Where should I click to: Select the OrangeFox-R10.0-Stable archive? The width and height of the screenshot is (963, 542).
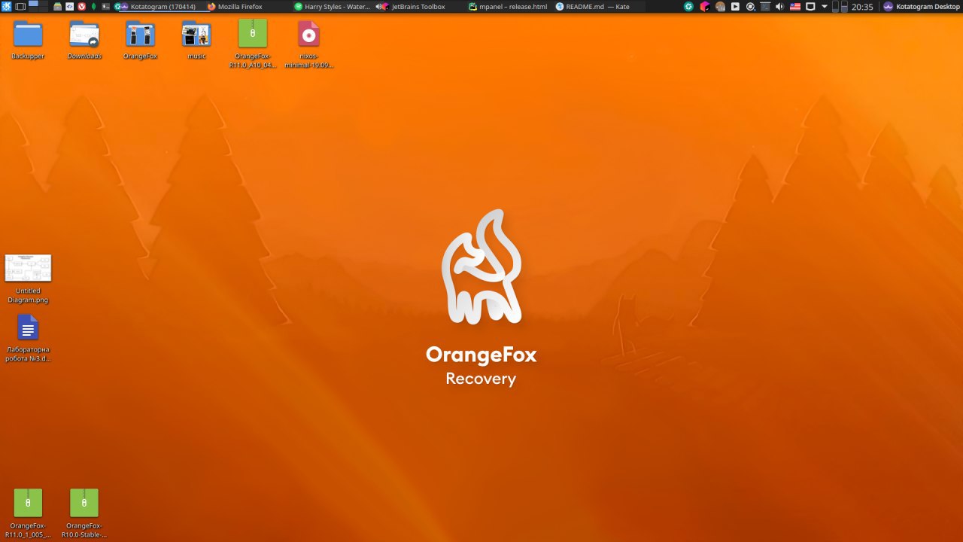coord(84,513)
